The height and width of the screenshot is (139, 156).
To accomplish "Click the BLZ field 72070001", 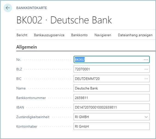I will pyautogui.click(x=111, y=69).
